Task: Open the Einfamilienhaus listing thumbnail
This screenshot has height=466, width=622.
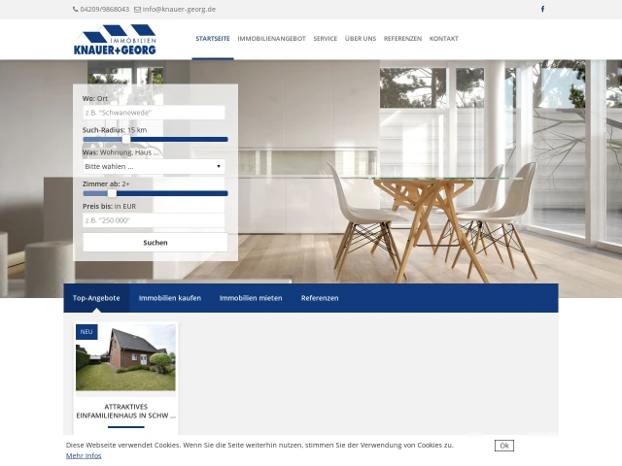Action: (x=126, y=357)
